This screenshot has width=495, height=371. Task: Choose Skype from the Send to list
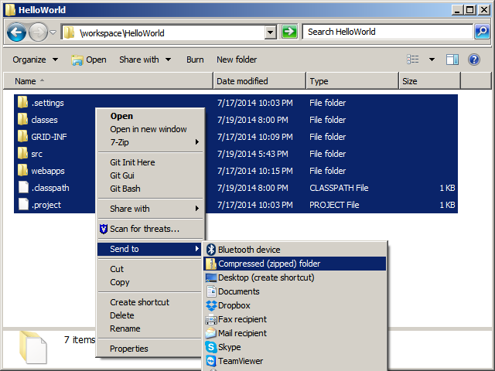click(x=229, y=347)
